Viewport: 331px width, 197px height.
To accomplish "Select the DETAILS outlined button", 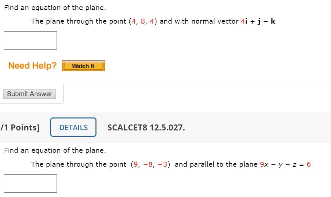I will [x=73, y=127].
